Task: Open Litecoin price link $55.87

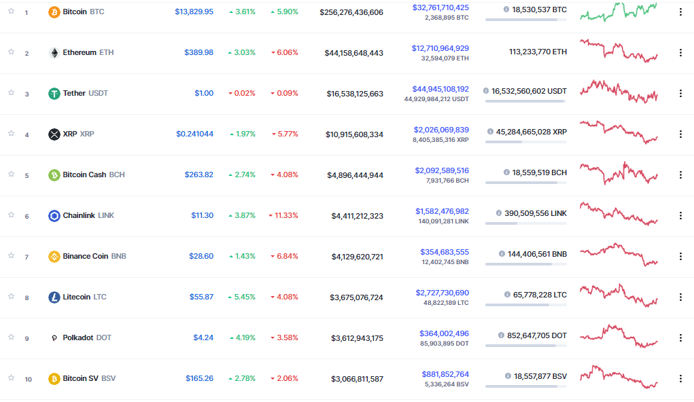Action: click(x=201, y=297)
